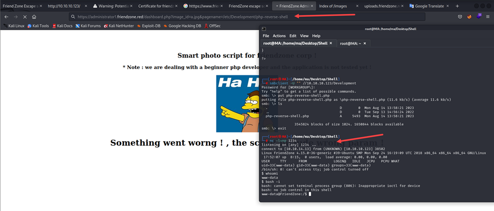This screenshot has width=494, height=211.
Task: Click the browser back arrow button
Action: pos(6,17)
